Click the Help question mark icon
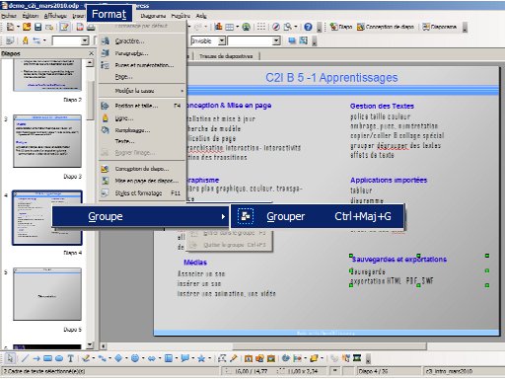This screenshot has width=505, height=379. click(x=308, y=27)
